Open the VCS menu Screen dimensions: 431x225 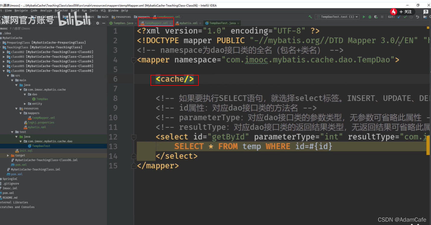(x=103, y=11)
